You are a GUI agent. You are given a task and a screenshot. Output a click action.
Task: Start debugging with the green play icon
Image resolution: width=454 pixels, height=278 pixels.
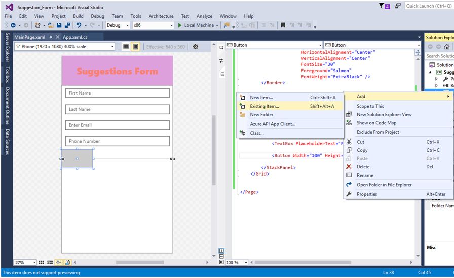(x=179, y=25)
